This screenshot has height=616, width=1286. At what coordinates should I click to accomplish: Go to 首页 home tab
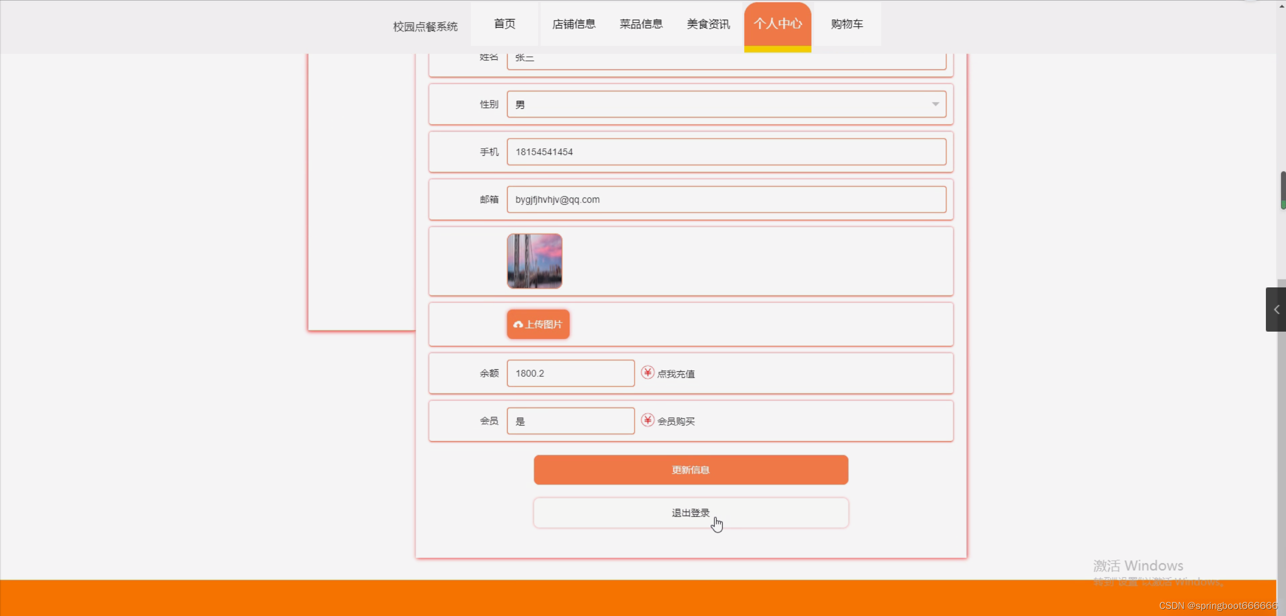(504, 24)
